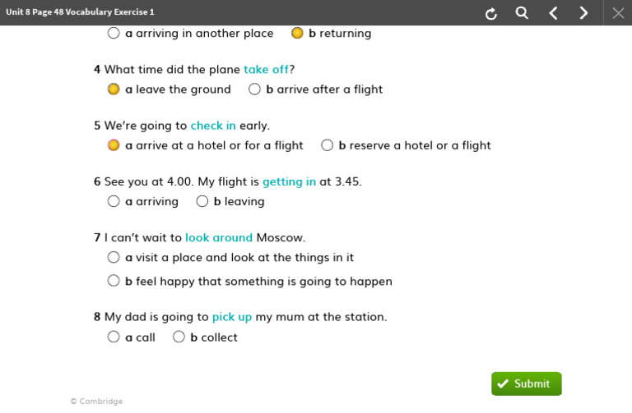Open the magnifier search icon

pyautogui.click(x=522, y=13)
